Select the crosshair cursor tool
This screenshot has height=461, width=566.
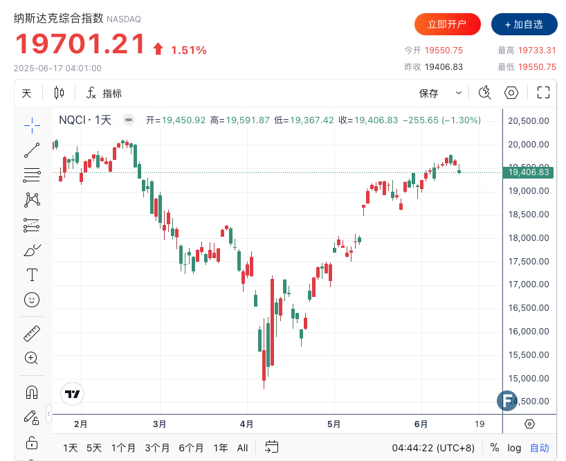click(32, 124)
